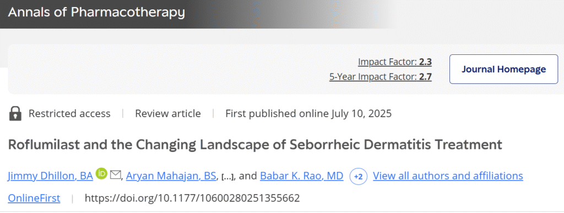Open author Babar K. Rao, MD link
This screenshot has width=564, height=213.
coord(301,176)
